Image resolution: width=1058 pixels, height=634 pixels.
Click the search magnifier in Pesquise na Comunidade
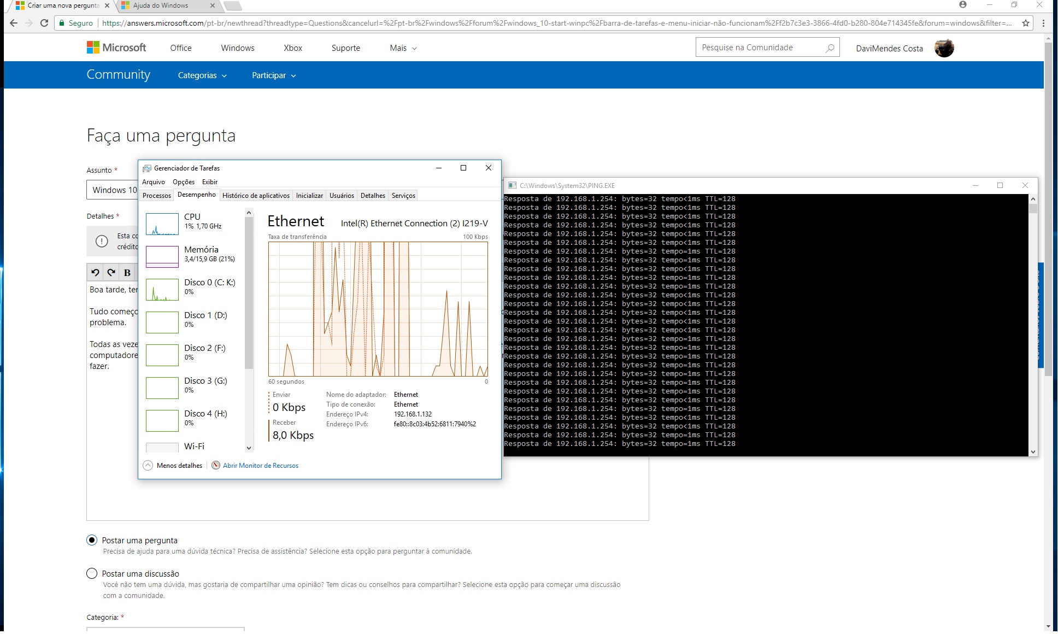click(x=830, y=48)
